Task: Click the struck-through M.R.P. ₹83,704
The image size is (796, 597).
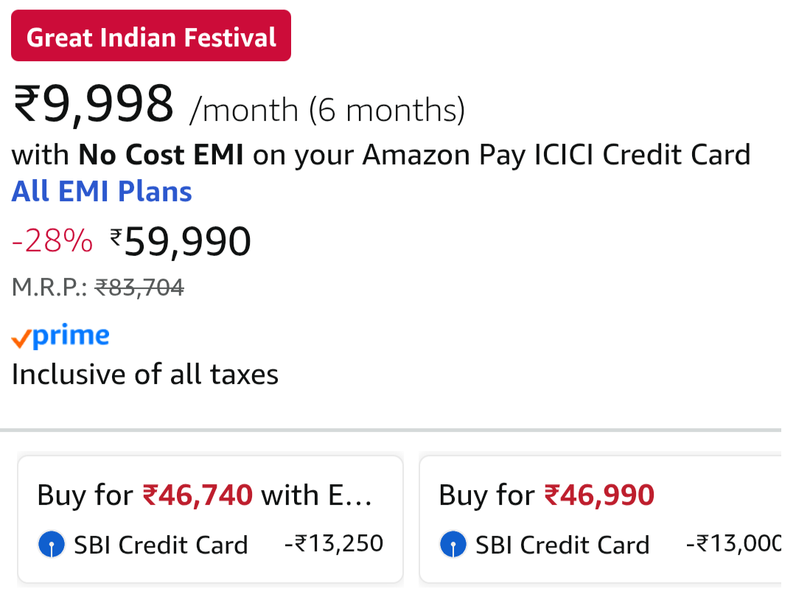Action: [139, 287]
